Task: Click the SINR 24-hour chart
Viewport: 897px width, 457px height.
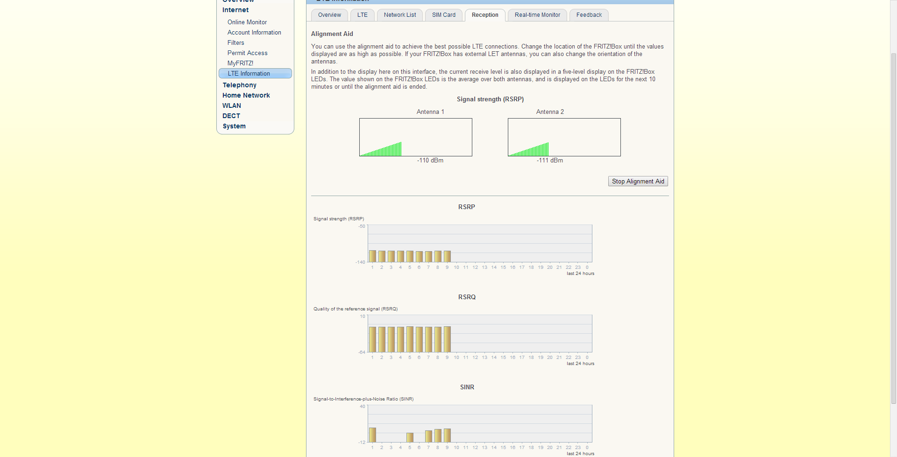Action: [x=480, y=423]
